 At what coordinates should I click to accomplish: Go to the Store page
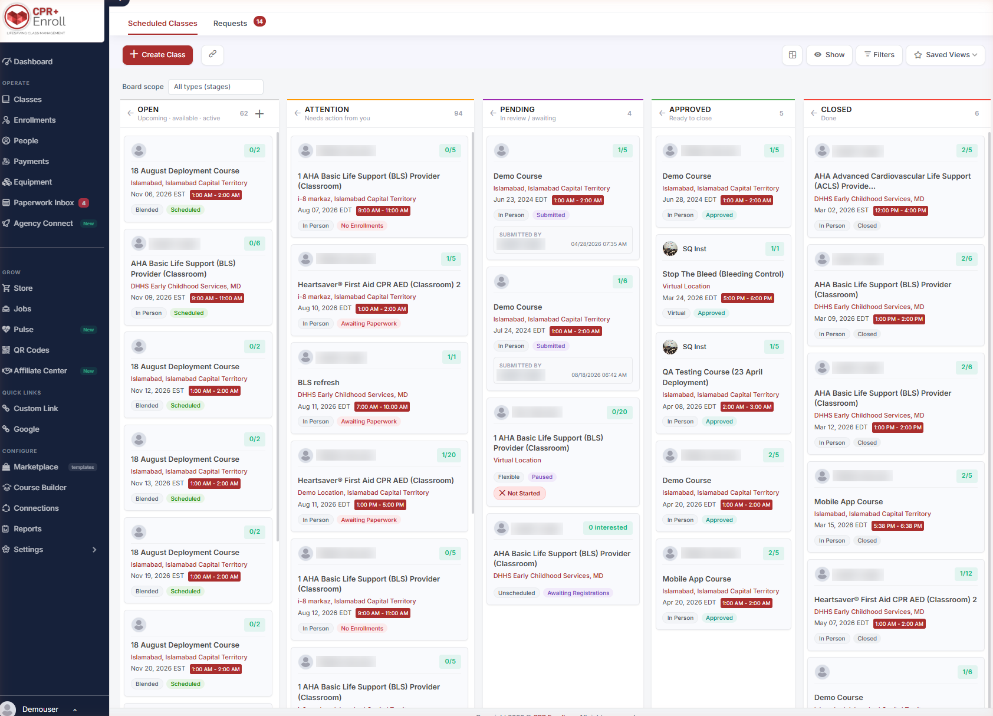pos(18,288)
